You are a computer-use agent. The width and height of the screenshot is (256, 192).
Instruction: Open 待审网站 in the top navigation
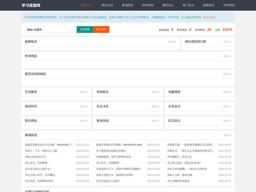pyautogui.click(x=229, y=5)
